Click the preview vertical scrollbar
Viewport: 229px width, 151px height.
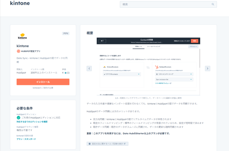coord(200,59)
